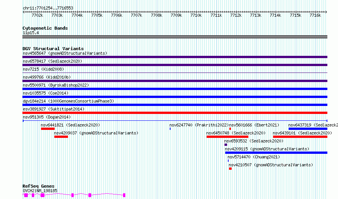Viewport: 338px width, 199px height.
Task: Click the OVCH2 gene's last exon block
Action: [x=124, y=195]
